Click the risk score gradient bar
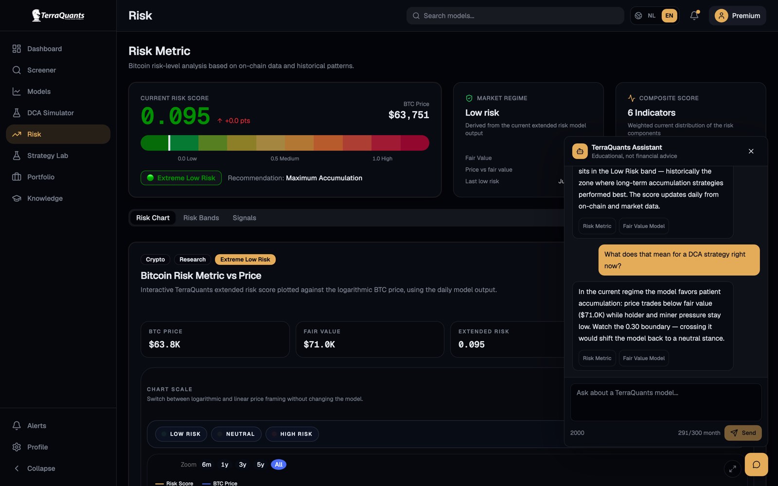This screenshot has width=778, height=486. click(285, 143)
